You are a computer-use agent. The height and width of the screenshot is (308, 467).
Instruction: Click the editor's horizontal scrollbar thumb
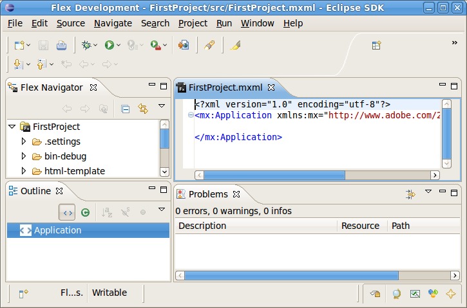274,175
